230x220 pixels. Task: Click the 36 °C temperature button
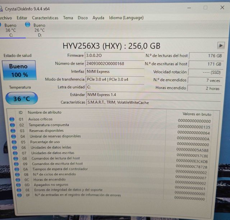coord(22,98)
